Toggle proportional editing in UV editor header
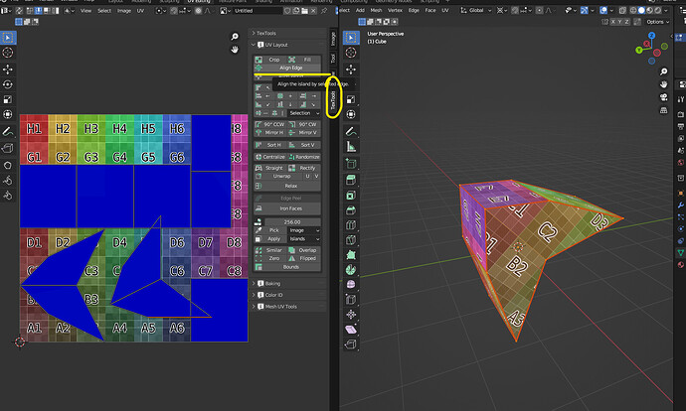Screen dimensions: 686x411 coord(198,11)
